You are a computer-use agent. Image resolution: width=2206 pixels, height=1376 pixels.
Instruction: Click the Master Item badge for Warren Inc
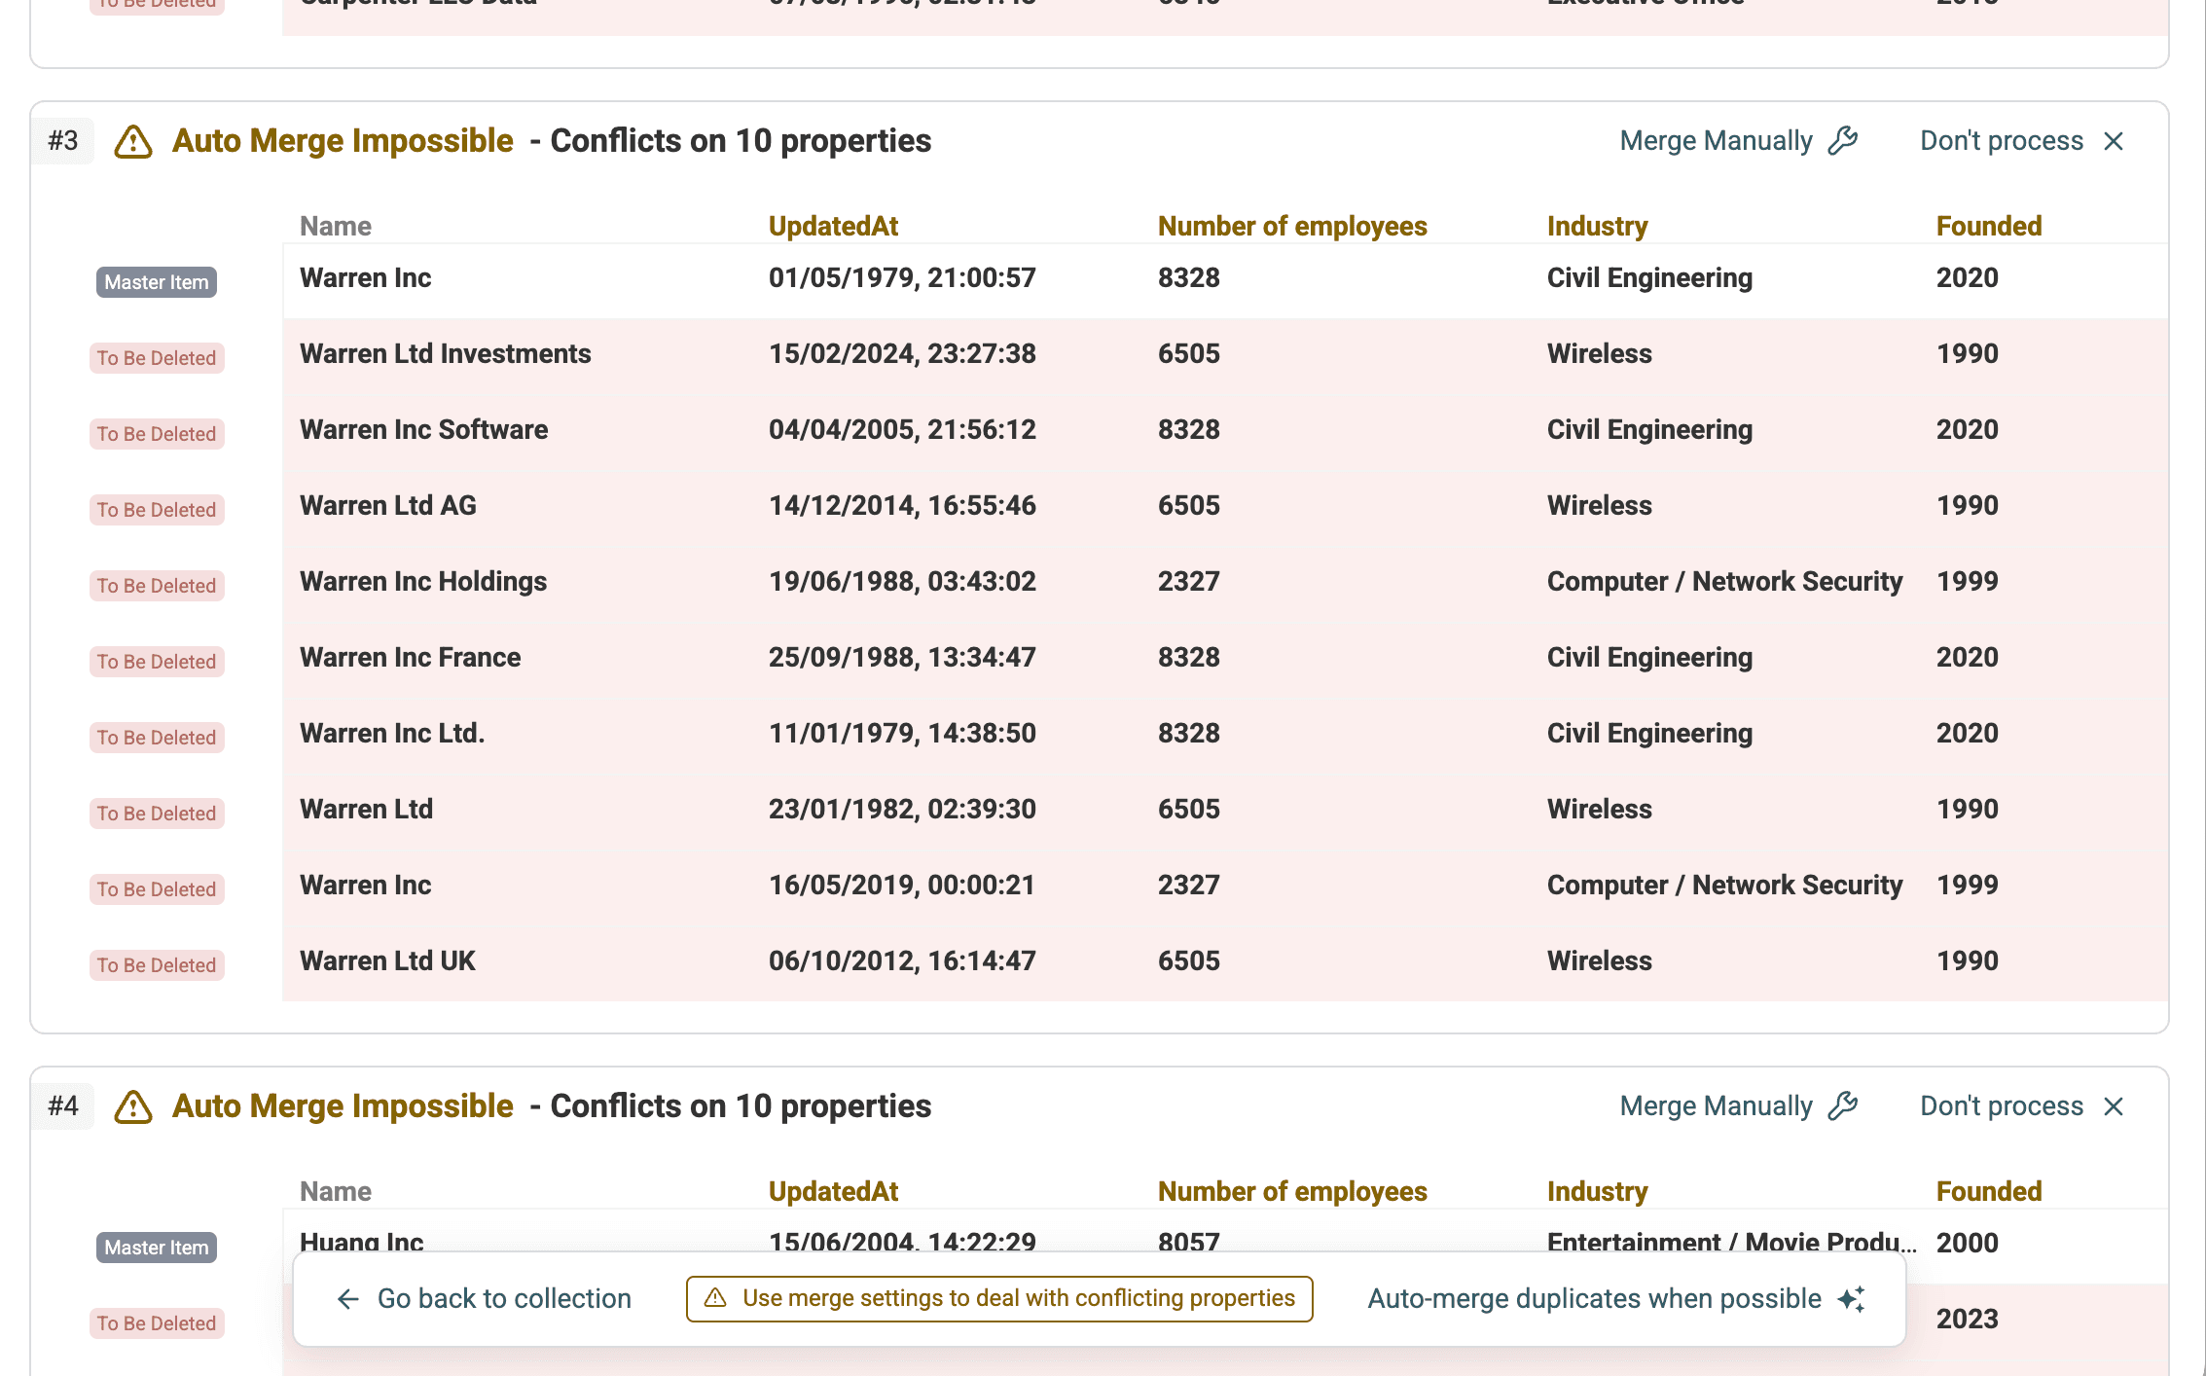pyautogui.click(x=157, y=282)
